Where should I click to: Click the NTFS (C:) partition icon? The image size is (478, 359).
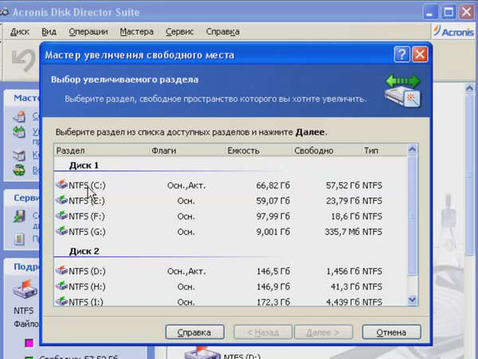[x=61, y=184]
